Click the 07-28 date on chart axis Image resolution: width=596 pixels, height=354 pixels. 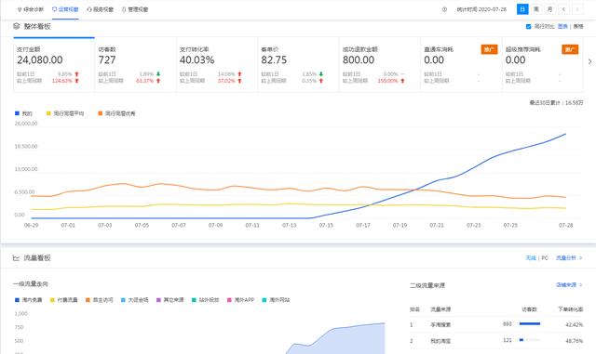click(x=565, y=226)
